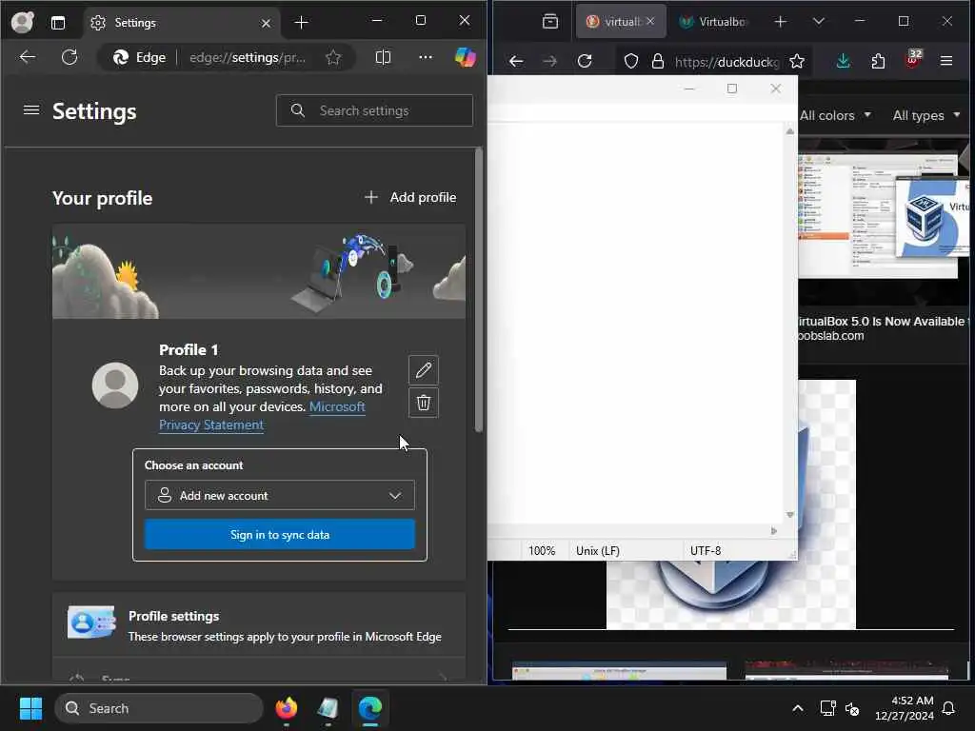Click the red extension badge icon showing 32
Viewport: 975px width, 731px height.
[x=913, y=59]
